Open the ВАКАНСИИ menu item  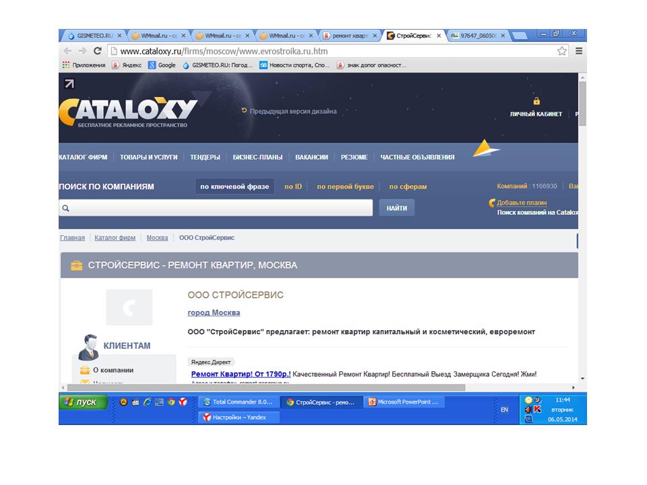(311, 157)
